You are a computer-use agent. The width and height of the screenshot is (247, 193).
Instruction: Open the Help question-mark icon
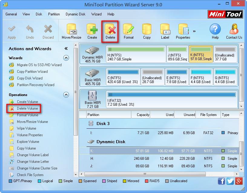215,32
